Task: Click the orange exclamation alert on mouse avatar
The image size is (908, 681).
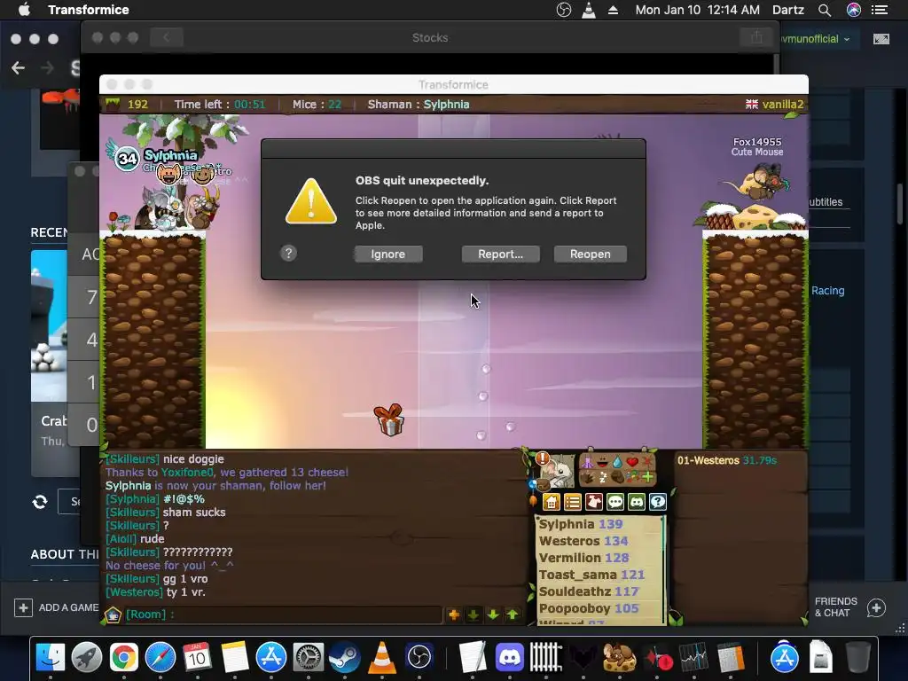Action: pos(543,458)
